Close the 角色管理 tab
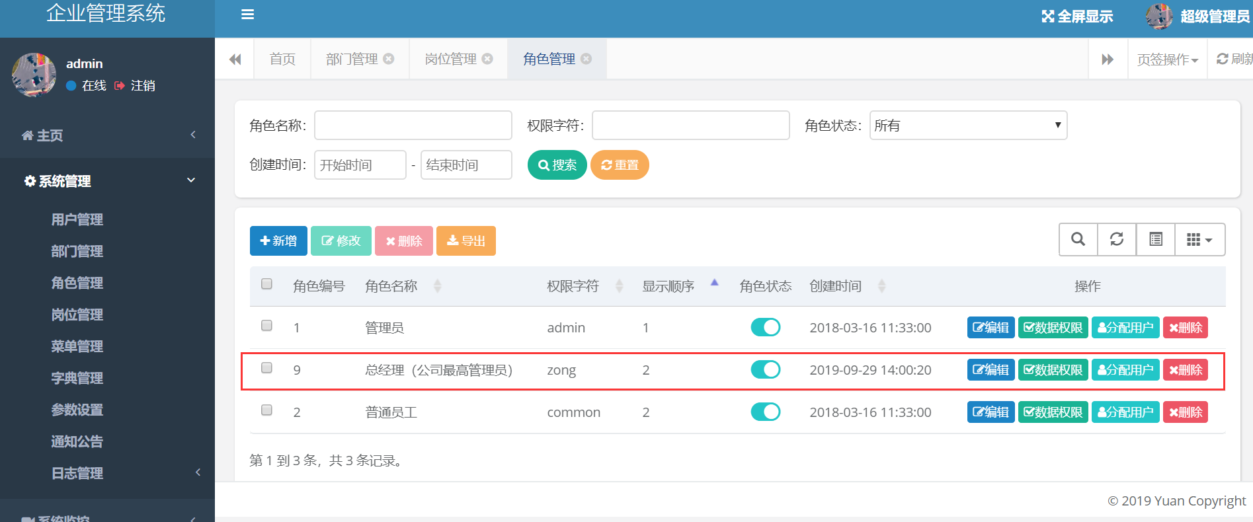This screenshot has width=1253, height=522. click(586, 59)
